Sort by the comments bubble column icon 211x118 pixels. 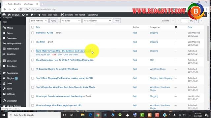point(176,27)
